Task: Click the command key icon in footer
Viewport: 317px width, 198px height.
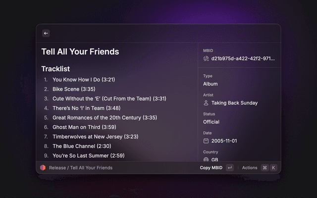Action: pyautogui.click(x=264, y=168)
